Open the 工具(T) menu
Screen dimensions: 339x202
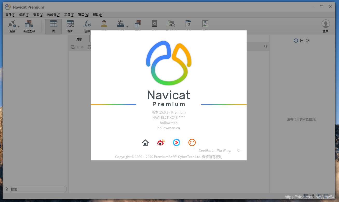tap(69, 15)
